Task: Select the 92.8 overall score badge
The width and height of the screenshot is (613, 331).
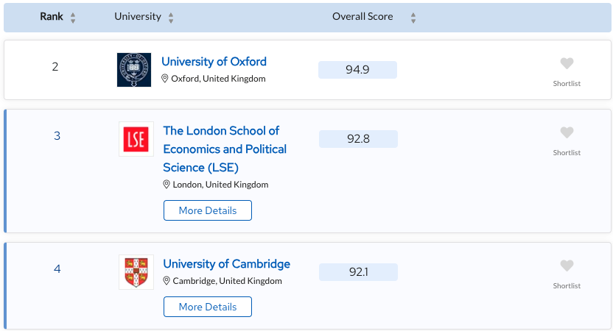Action: coord(358,139)
